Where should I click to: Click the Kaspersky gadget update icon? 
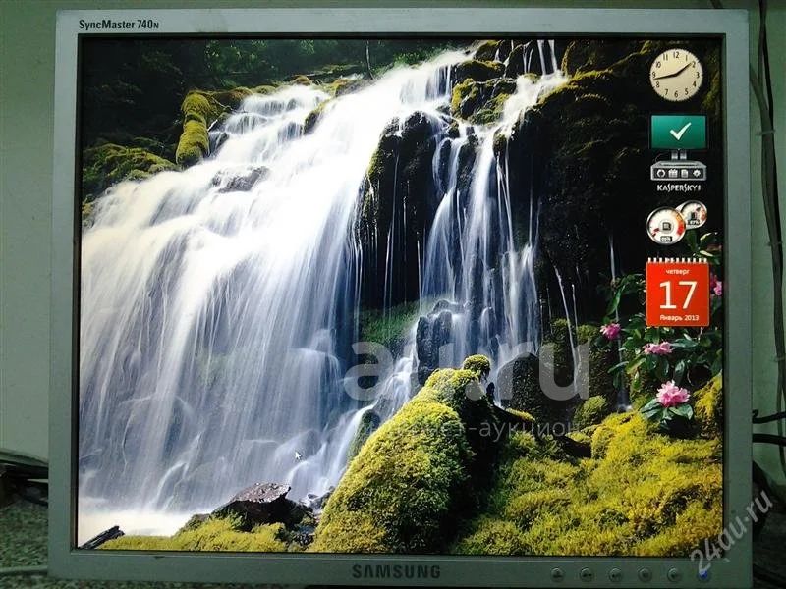pos(661,173)
